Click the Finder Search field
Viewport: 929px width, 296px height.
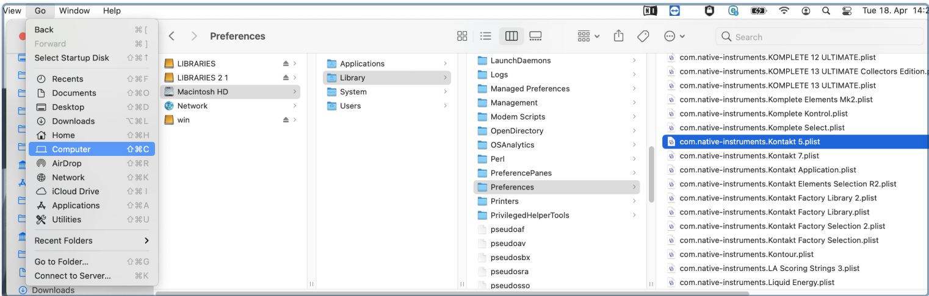pyautogui.click(x=820, y=37)
